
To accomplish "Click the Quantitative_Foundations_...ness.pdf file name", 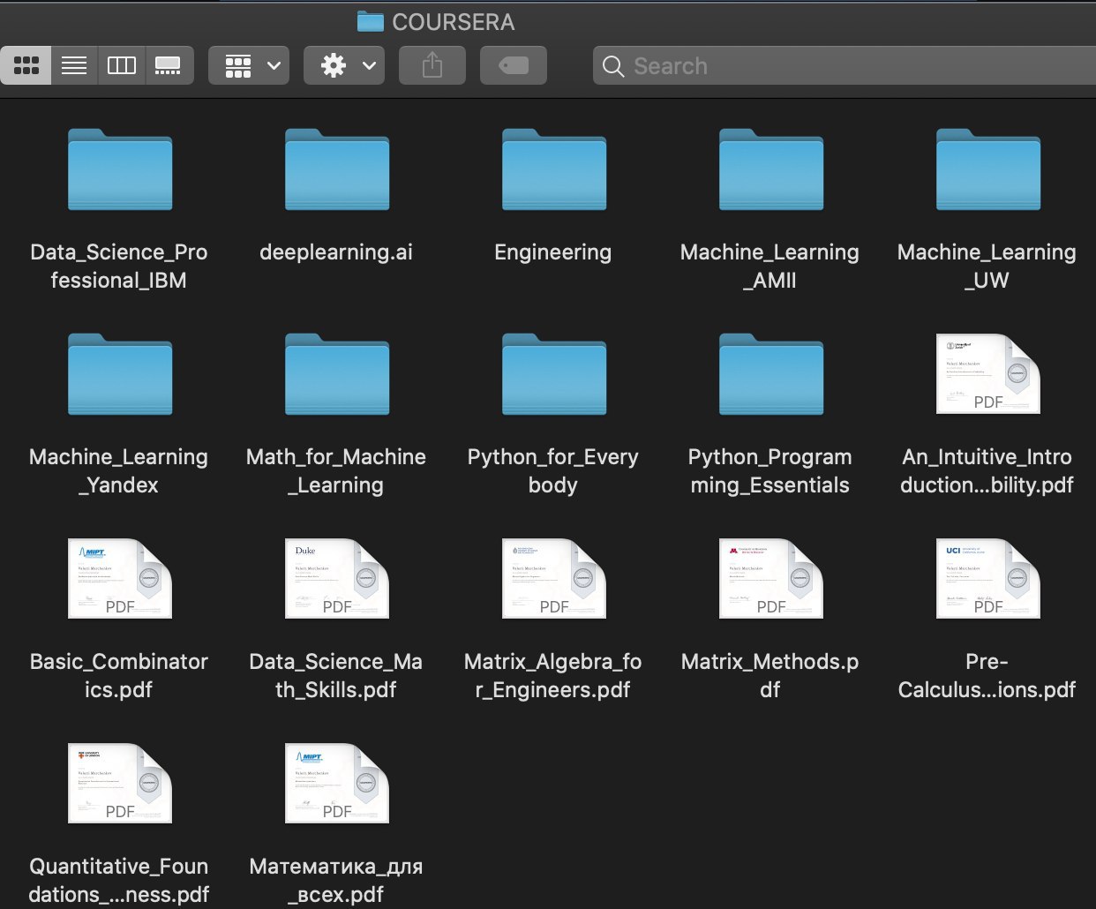I will 119,881.
